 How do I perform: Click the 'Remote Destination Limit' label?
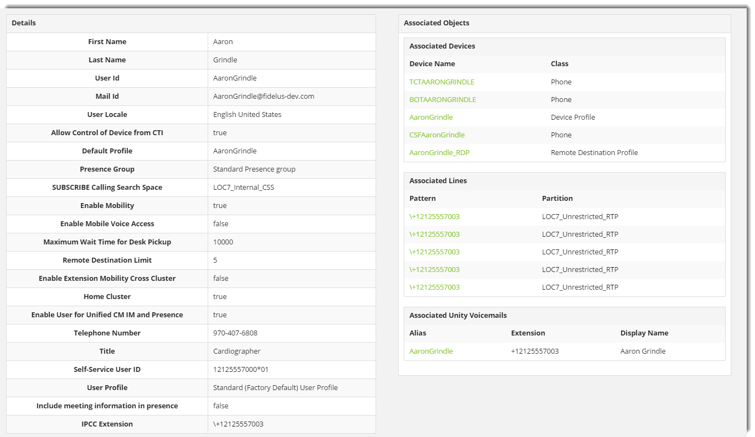pyautogui.click(x=107, y=260)
